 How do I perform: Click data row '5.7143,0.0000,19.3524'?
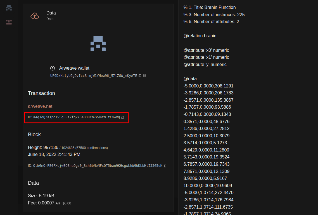[x=207, y=157]
